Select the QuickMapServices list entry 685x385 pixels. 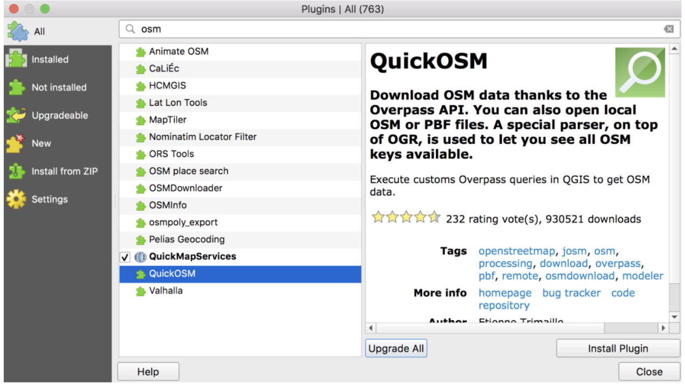(x=240, y=257)
